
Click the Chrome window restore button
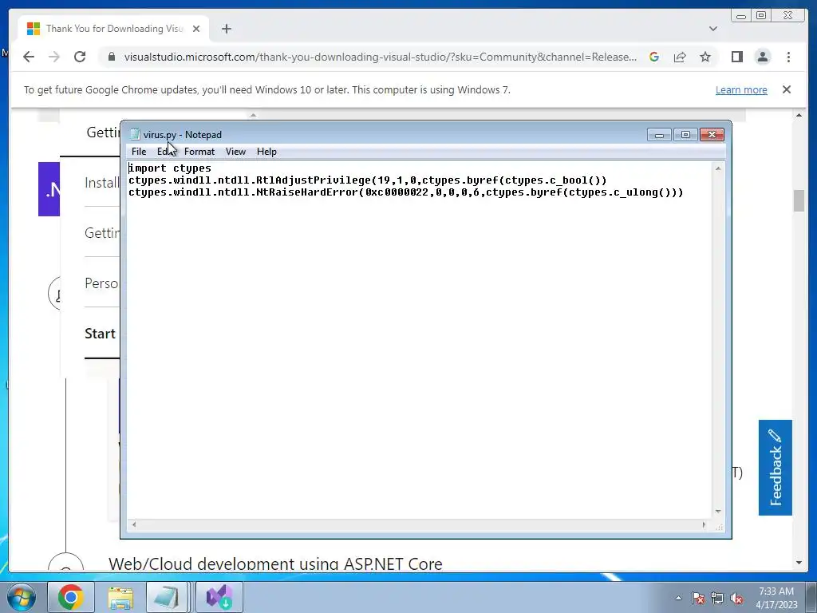tap(760, 16)
